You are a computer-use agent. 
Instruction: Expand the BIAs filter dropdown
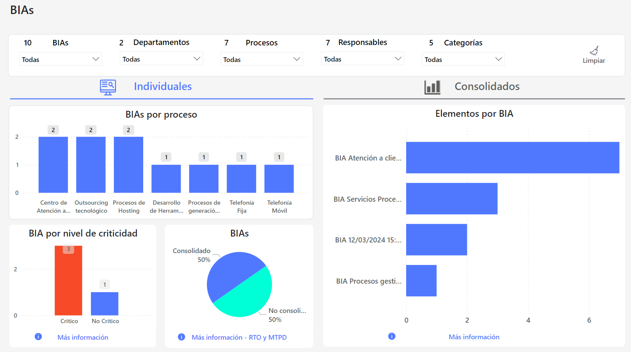pyautogui.click(x=60, y=59)
